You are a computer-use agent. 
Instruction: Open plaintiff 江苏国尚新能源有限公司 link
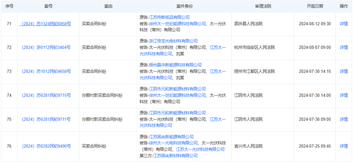pyautogui.click(x=171, y=137)
